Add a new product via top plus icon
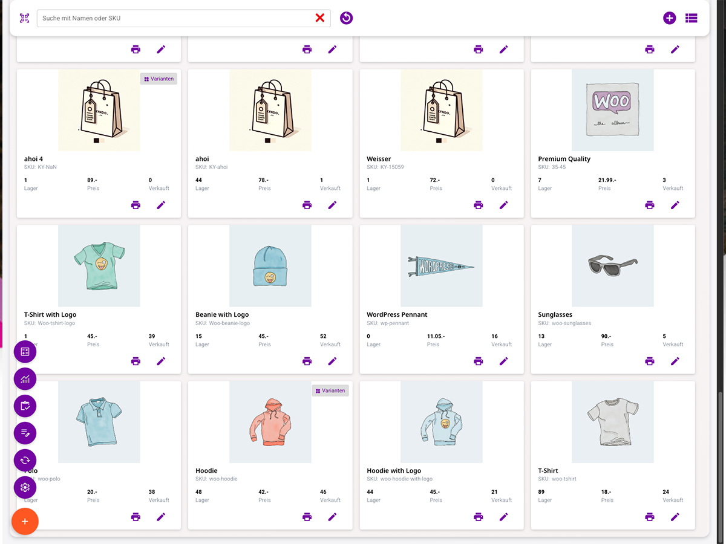 tap(669, 18)
